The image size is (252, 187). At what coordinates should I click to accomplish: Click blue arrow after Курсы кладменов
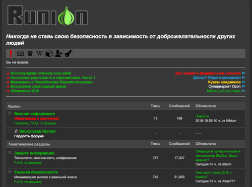243,82
